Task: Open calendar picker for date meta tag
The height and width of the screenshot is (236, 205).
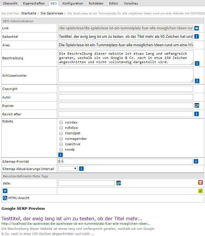Action: click(119, 183)
